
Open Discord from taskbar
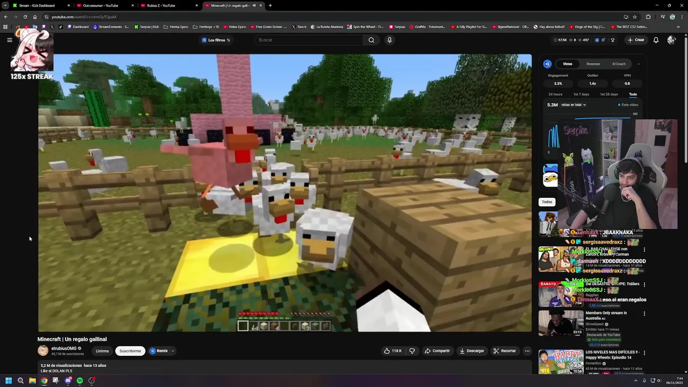[68, 381]
